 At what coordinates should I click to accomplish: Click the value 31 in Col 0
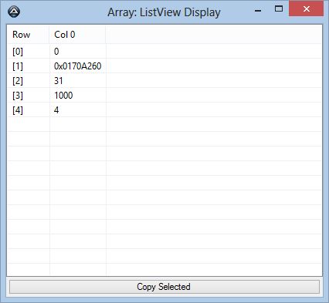pos(59,81)
